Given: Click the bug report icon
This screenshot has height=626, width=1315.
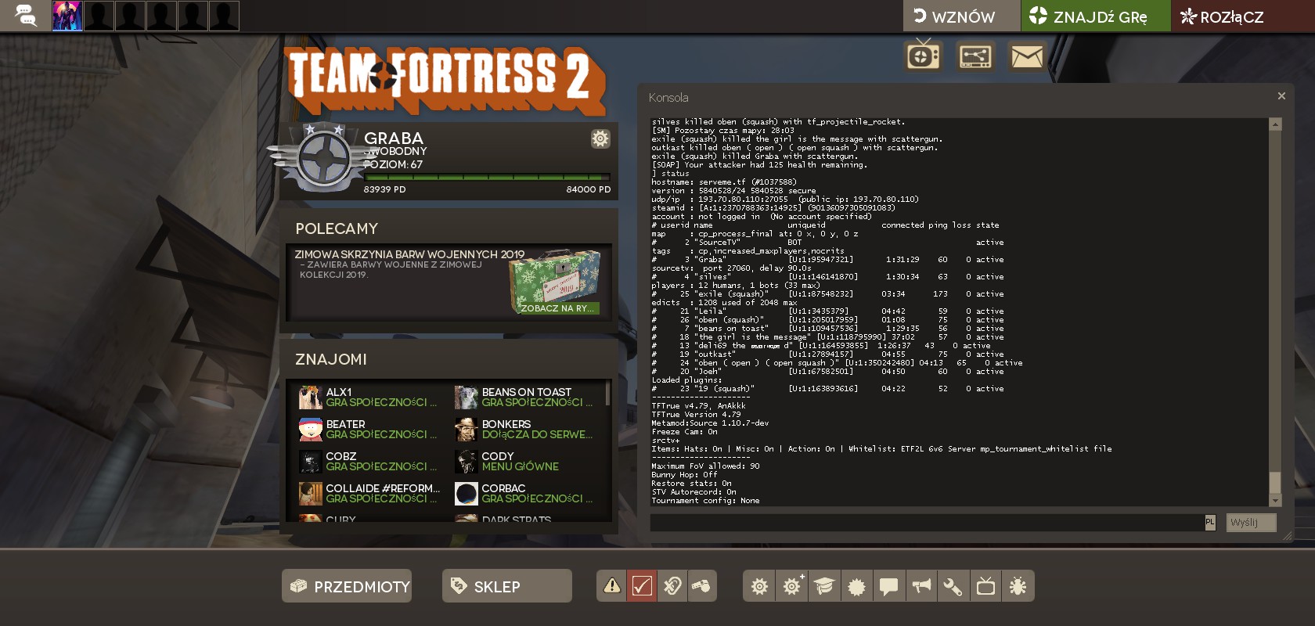Looking at the screenshot, I should pyautogui.click(x=1018, y=586).
